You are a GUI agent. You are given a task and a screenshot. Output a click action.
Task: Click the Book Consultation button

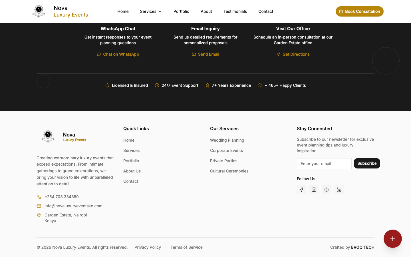point(360,11)
